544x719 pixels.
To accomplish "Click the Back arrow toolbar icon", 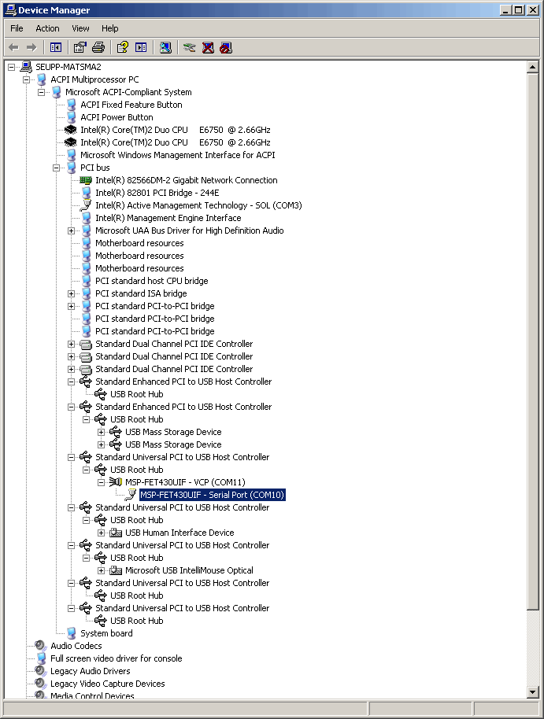I will pyautogui.click(x=13, y=47).
